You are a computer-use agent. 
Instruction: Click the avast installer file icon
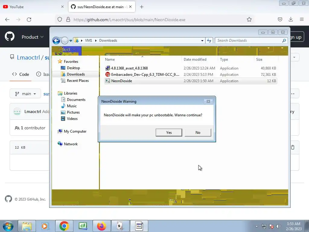point(108,68)
